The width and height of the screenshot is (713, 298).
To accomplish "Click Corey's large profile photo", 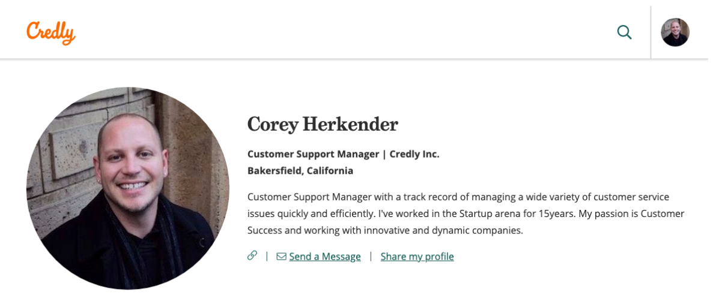I will coord(128,188).
